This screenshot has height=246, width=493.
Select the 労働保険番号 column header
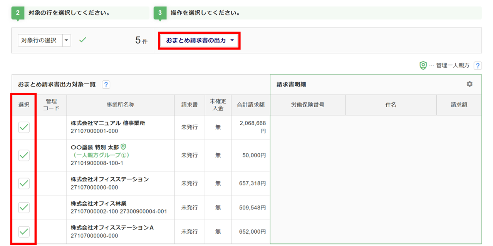(x=307, y=105)
